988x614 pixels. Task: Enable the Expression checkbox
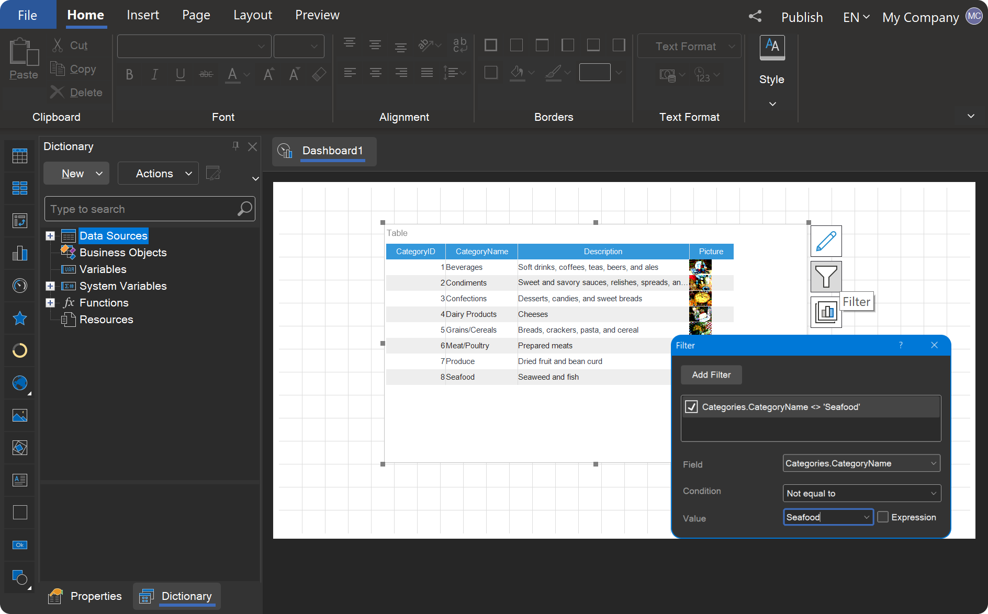883,517
